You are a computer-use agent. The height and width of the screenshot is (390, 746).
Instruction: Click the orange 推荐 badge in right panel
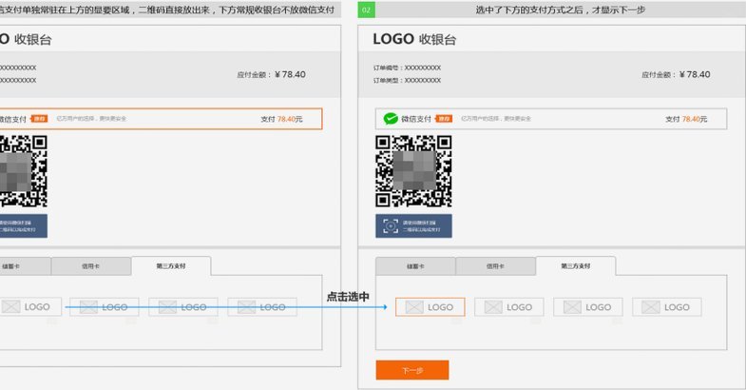[x=444, y=119]
